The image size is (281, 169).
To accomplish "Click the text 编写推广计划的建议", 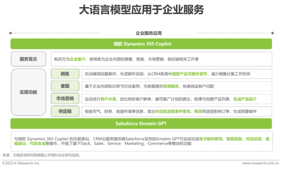I will click(173, 99).
